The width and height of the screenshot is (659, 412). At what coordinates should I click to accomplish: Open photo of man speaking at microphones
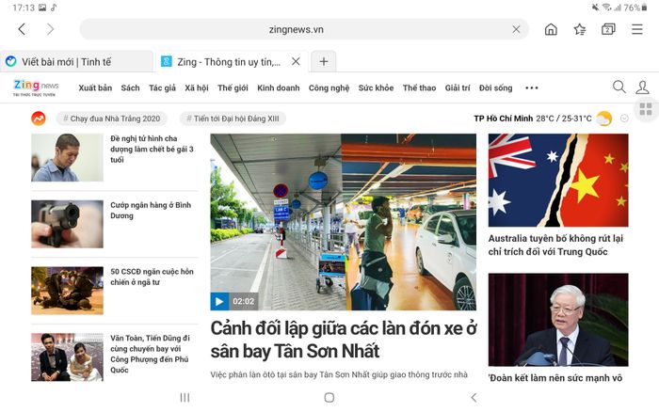click(x=558, y=320)
